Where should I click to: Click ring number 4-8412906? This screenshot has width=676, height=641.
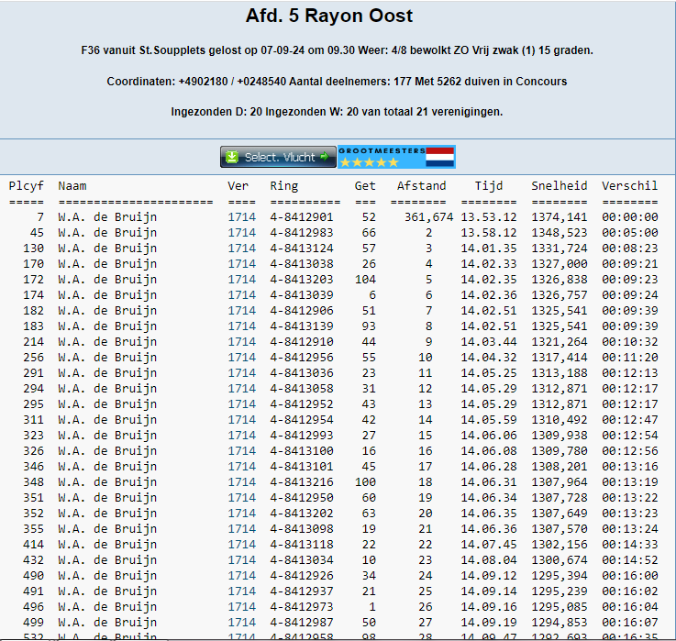302,311
